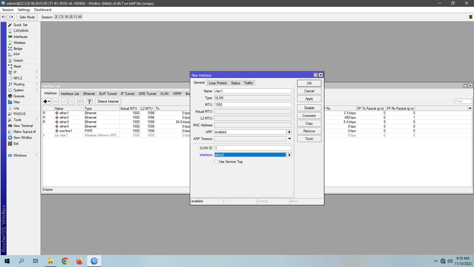Expand the MPLS submenu
474x267 pixels.
tap(24, 78)
